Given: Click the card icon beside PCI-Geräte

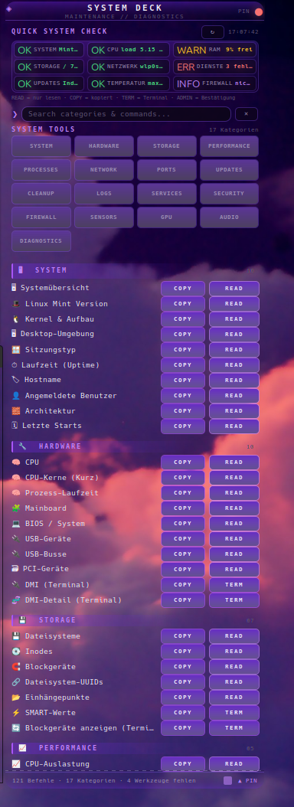Looking at the screenshot, I should click(15, 569).
